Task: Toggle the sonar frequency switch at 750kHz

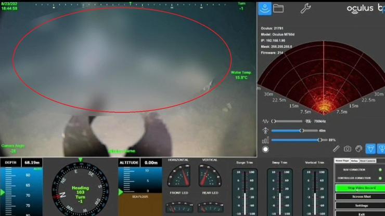Action: tap(274, 121)
